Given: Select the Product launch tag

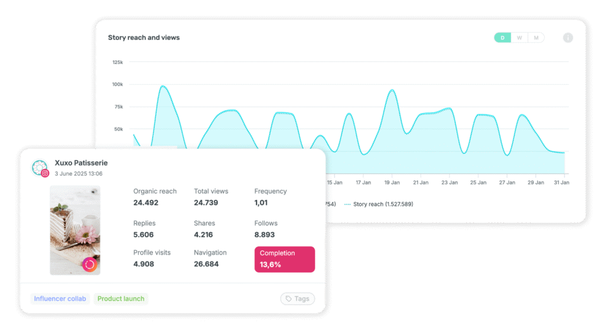Looking at the screenshot, I should [121, 299].
